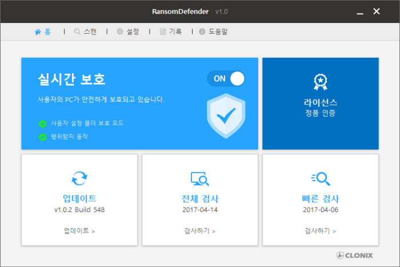Click the quick scan magnifier icon

tap(321, 179)
